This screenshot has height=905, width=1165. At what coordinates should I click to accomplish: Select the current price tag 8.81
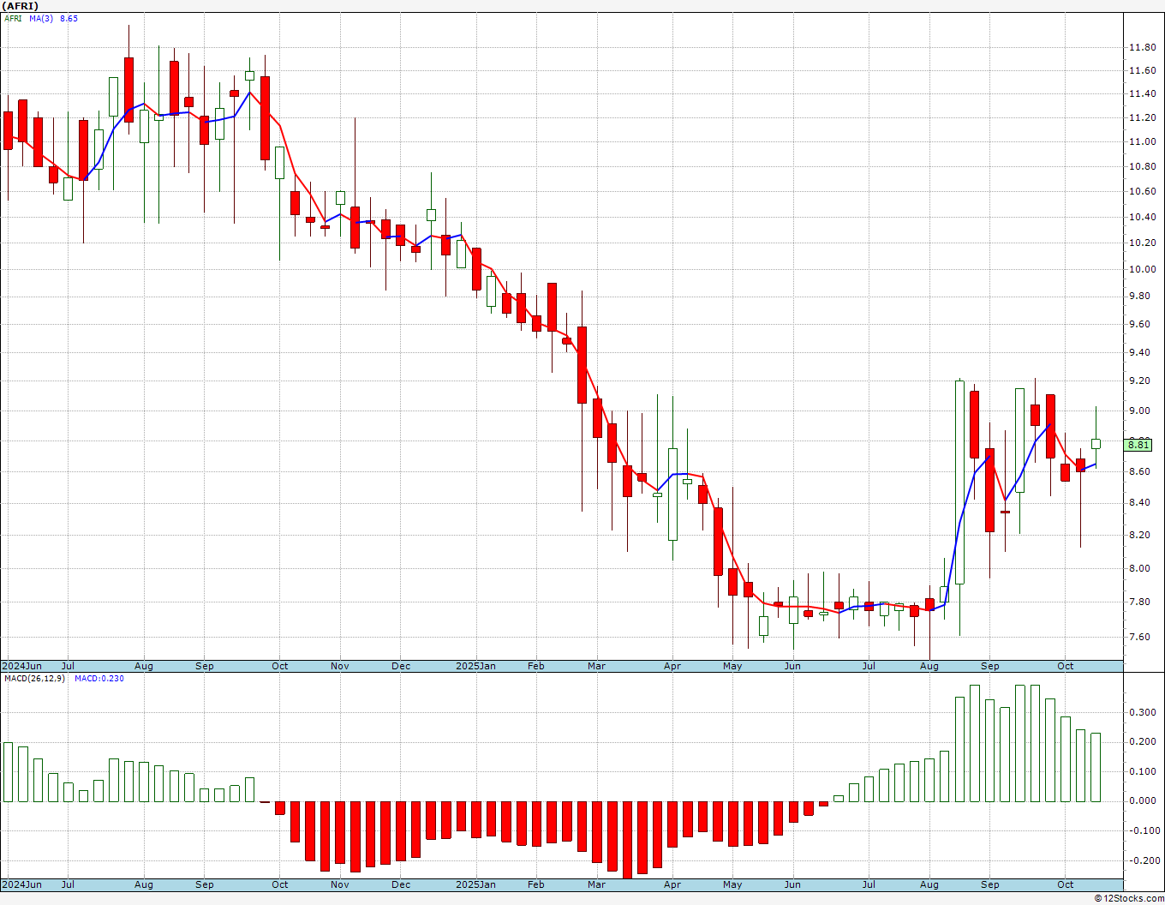pyautogui.click(x=1139, y=444)
